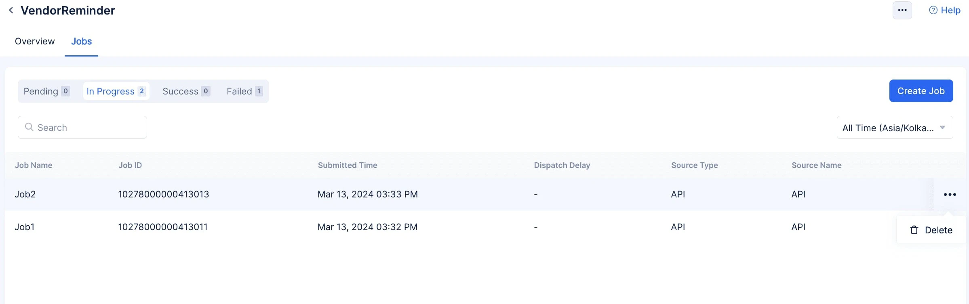The width and height of the screenshot is (969, 304).
Task: Focus the job Search field
Action: pyautogui.click(x=89, y=128)
